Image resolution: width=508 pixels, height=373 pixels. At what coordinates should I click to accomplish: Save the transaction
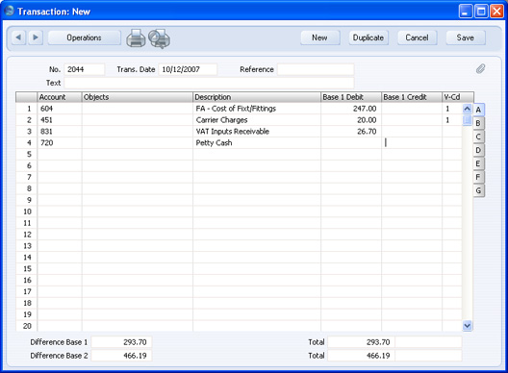tap(466, 37)
